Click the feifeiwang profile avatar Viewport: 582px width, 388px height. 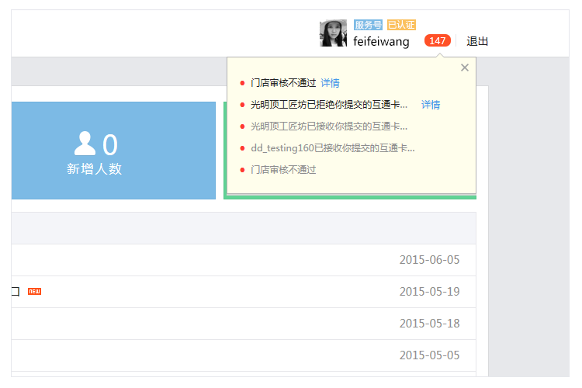click(x=333, y=33)
